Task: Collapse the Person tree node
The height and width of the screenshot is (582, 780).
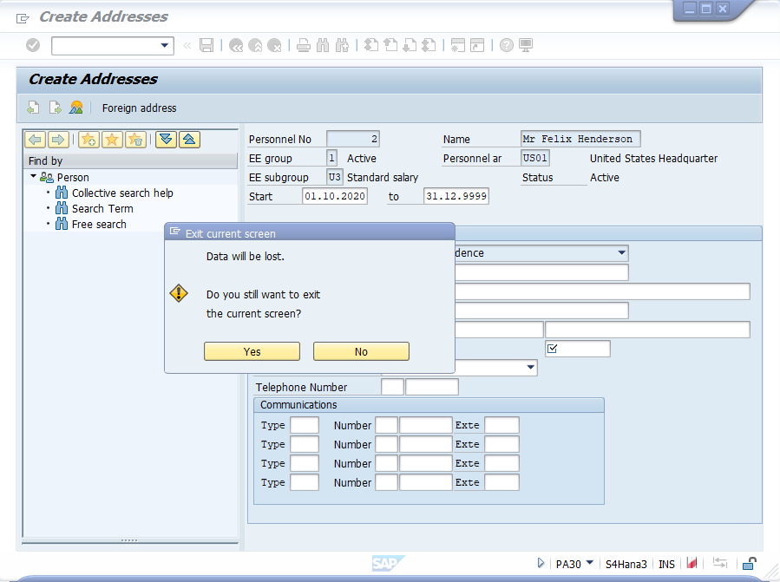Action: [33, 177]
